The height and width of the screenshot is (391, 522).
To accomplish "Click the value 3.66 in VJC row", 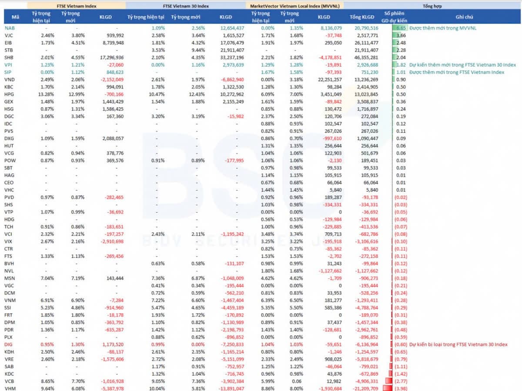I will click(x=401, y=36).
